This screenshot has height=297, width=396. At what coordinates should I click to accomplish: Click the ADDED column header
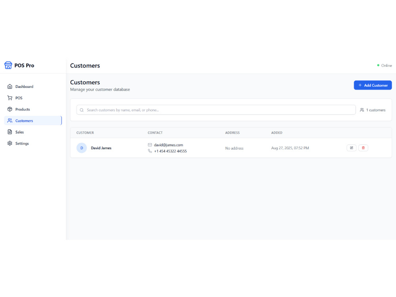coord(277,133)
